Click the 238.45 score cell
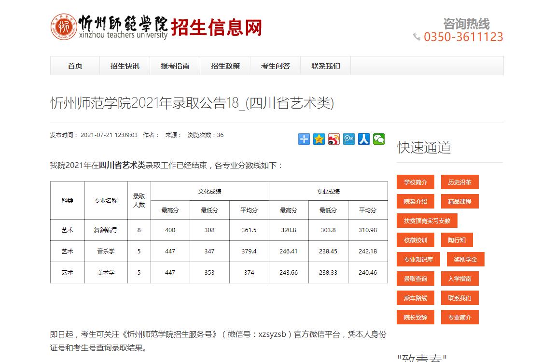This screenshot has width=555, height=362. coord(328,251)
